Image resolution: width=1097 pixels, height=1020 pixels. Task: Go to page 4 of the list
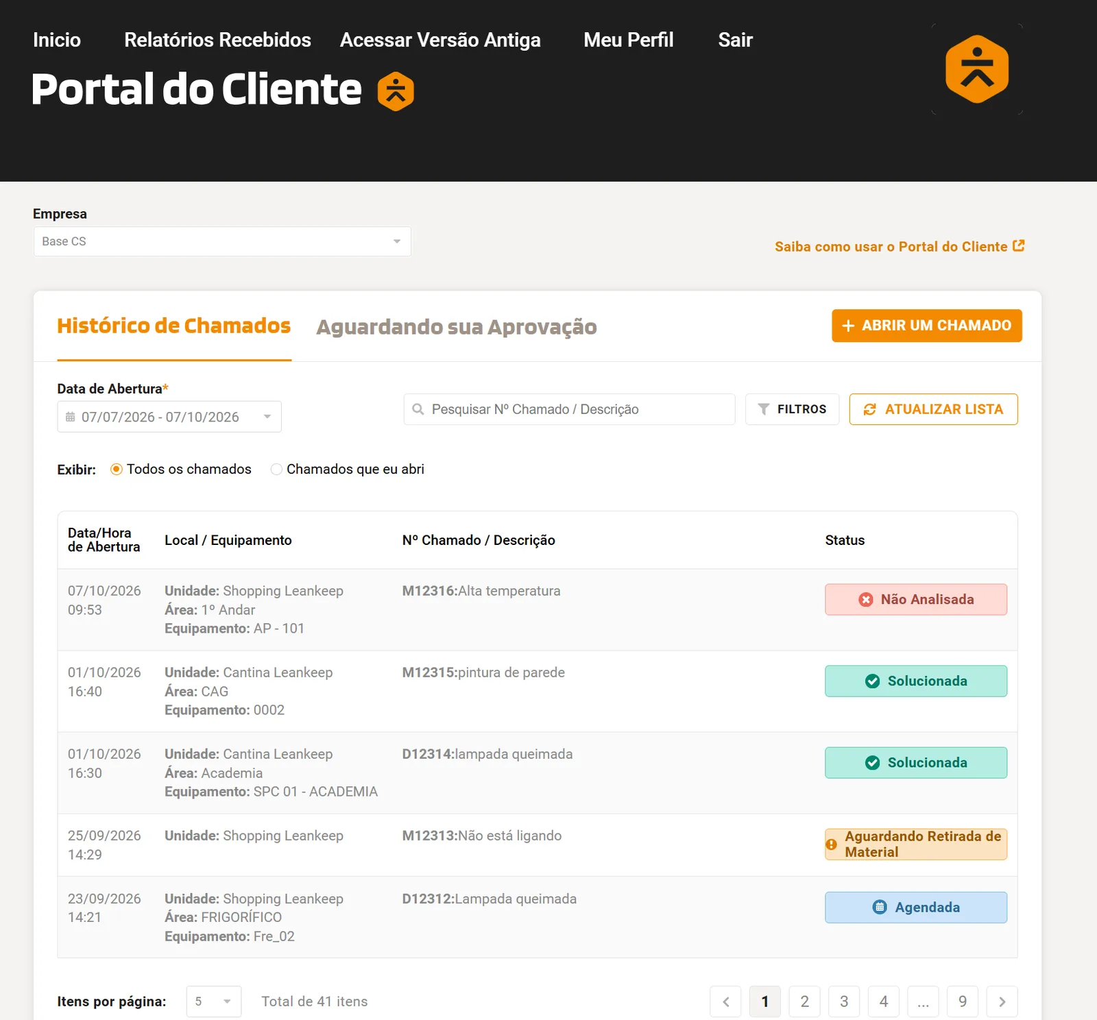[x=884, y=1001]
